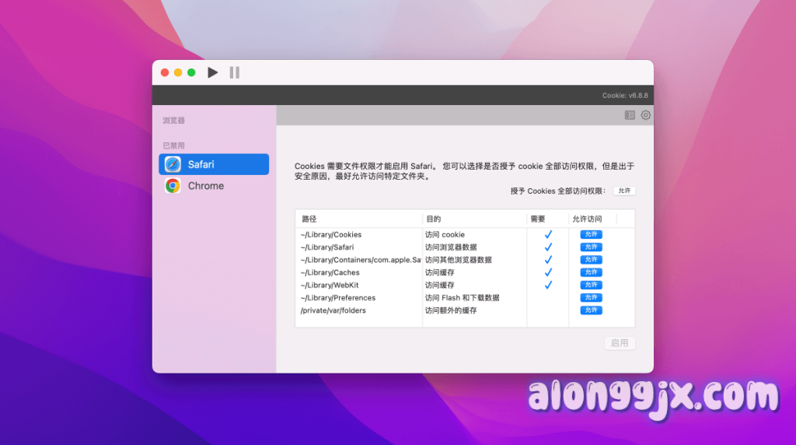This screenshot has width=796, height=445.
Task: Select the ~/Library/Containers/com.apple.Sa path row
Action: 360,260
